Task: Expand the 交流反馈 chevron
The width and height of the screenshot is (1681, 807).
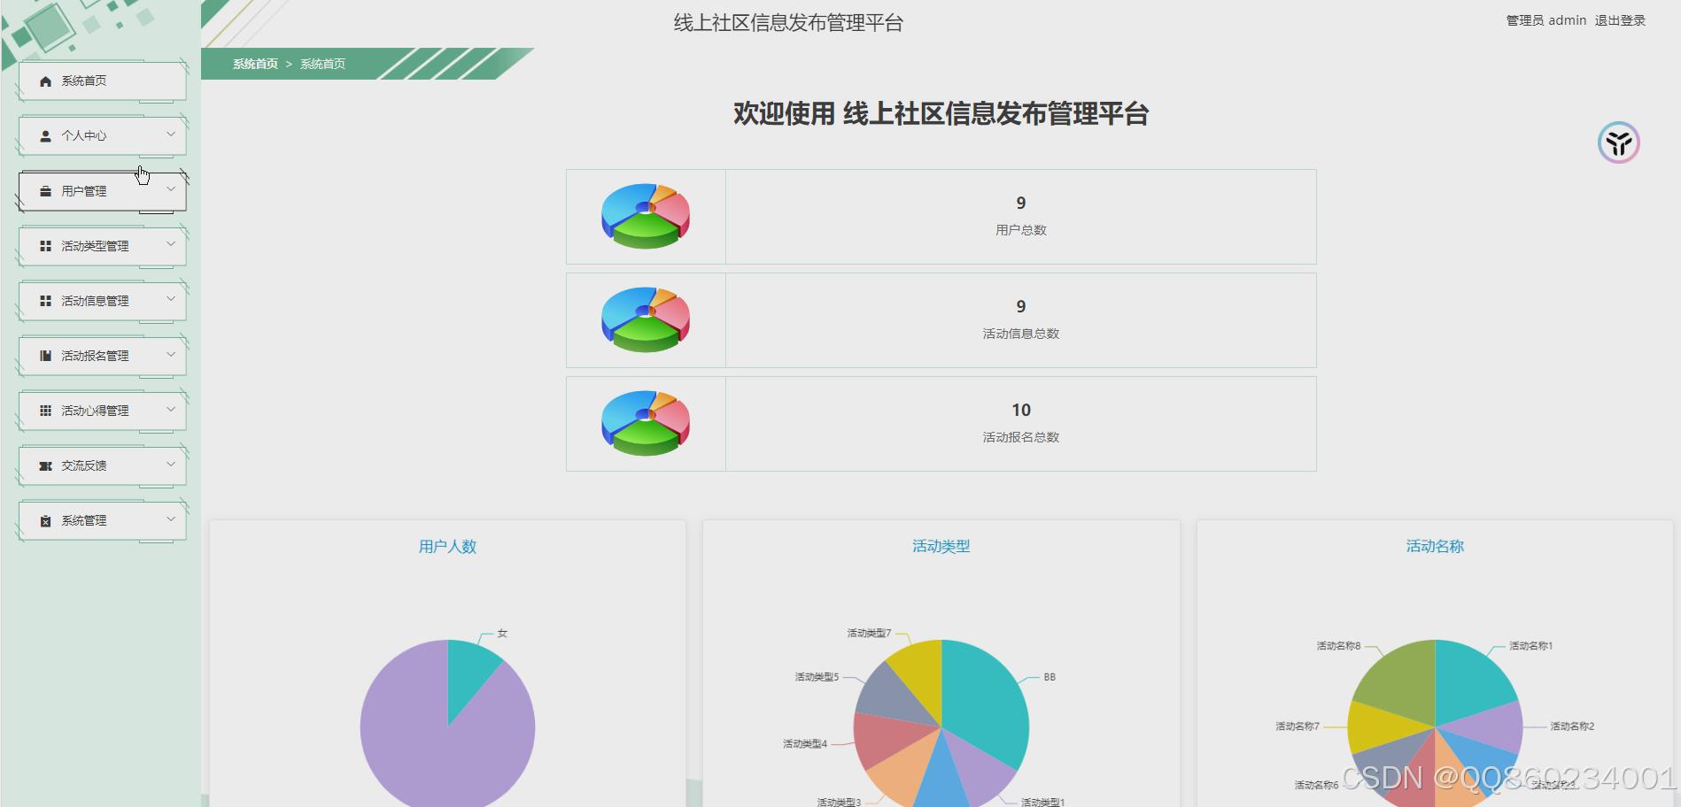Action: (171, 464)
